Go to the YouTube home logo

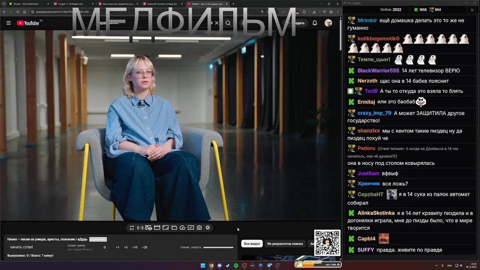(28, 23)
